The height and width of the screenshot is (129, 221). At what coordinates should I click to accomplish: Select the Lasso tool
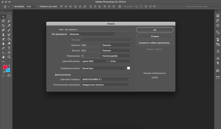click(3, 21)
